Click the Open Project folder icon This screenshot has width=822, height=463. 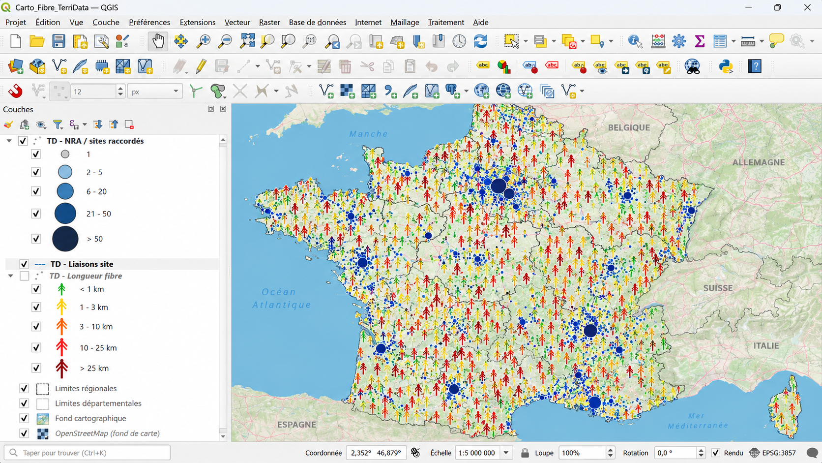coord(37,41)
